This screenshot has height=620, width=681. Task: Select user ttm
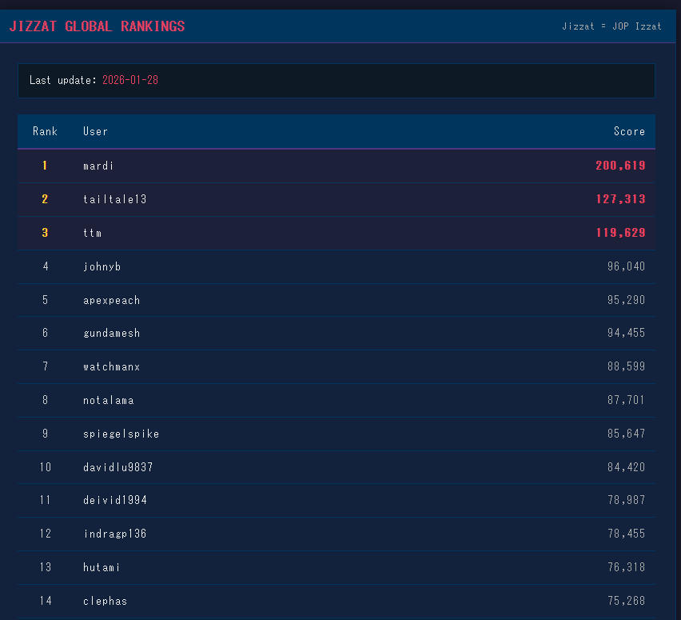click(x=92, y=233)
